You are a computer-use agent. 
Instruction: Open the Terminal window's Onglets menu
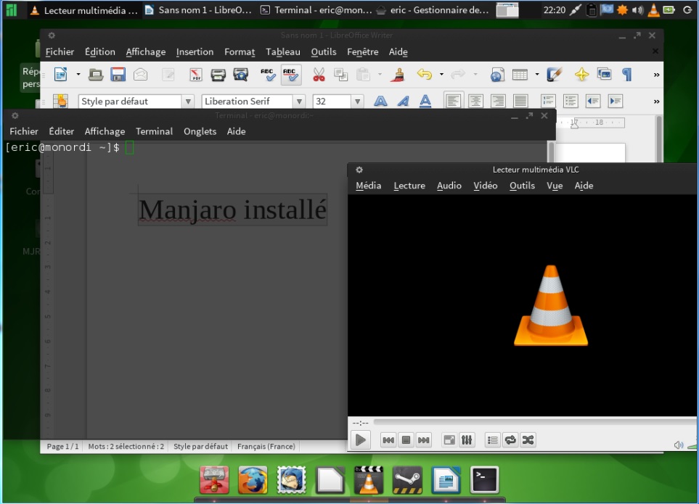coord(200,131)
